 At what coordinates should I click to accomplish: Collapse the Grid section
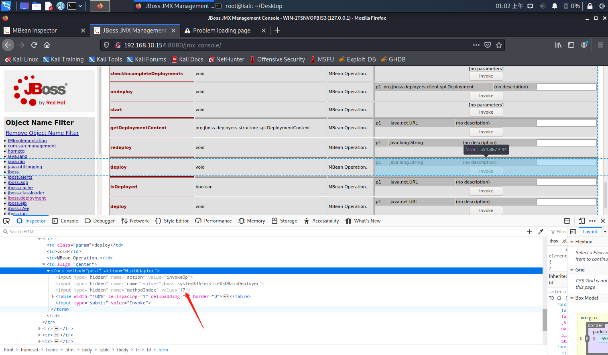coord(572,270)
